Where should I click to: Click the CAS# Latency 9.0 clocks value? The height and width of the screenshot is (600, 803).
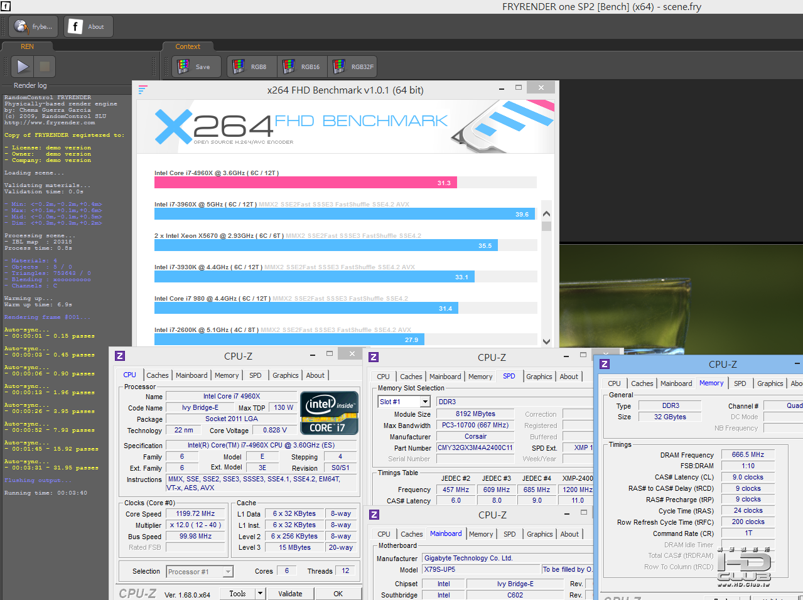[x=748, y=477]
